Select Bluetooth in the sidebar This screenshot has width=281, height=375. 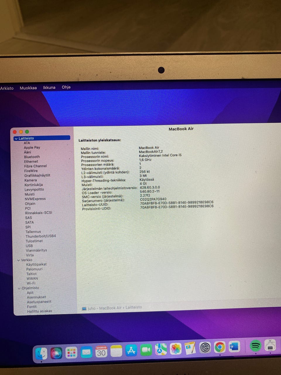tap(32, 157)
